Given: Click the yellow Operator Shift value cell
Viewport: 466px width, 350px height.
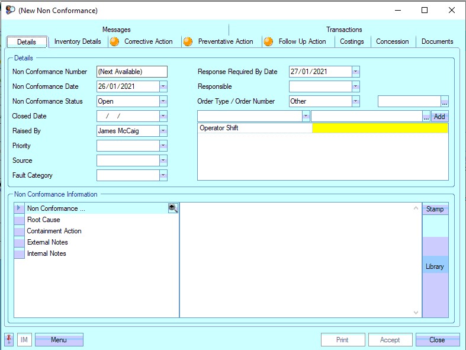Looking at the screenshot, I should [380, 128].
